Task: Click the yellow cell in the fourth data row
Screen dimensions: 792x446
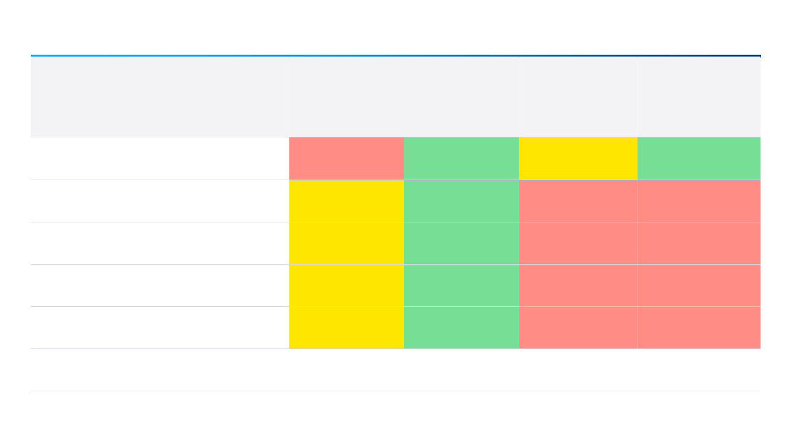Action: click(346, 285)
